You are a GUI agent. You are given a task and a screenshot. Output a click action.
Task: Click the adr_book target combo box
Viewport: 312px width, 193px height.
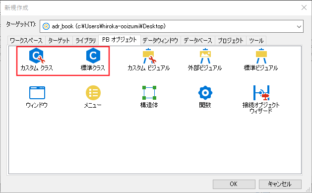click(x=172, y=26)
